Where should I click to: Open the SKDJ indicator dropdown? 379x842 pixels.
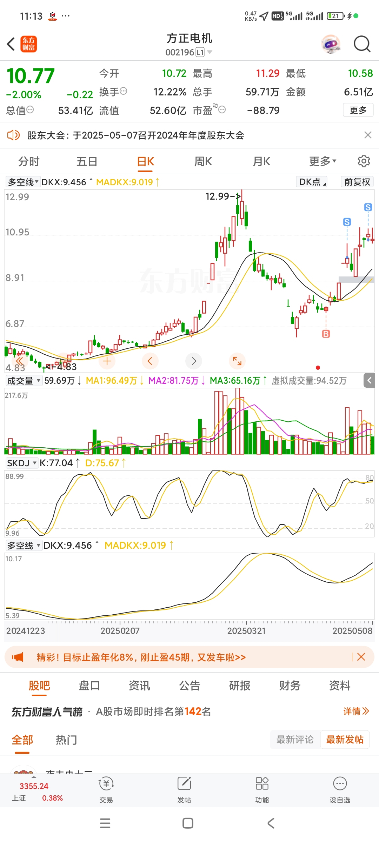(21, 463)
